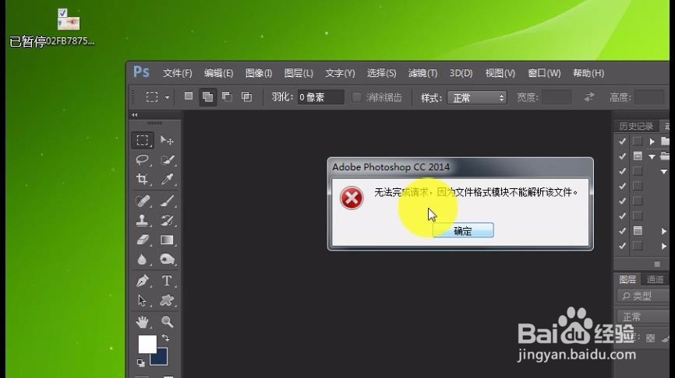Select the Rectangular Marquee tool in toolbox
Image resolution: width=675 pixels, height=378 pixels.
point(143,141)
